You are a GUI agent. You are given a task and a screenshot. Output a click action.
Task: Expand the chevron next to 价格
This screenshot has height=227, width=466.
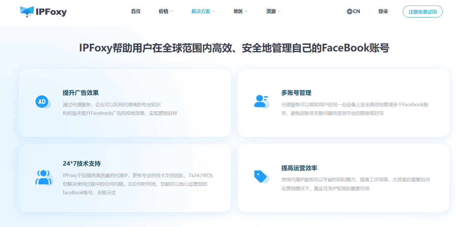pos(172,12)
